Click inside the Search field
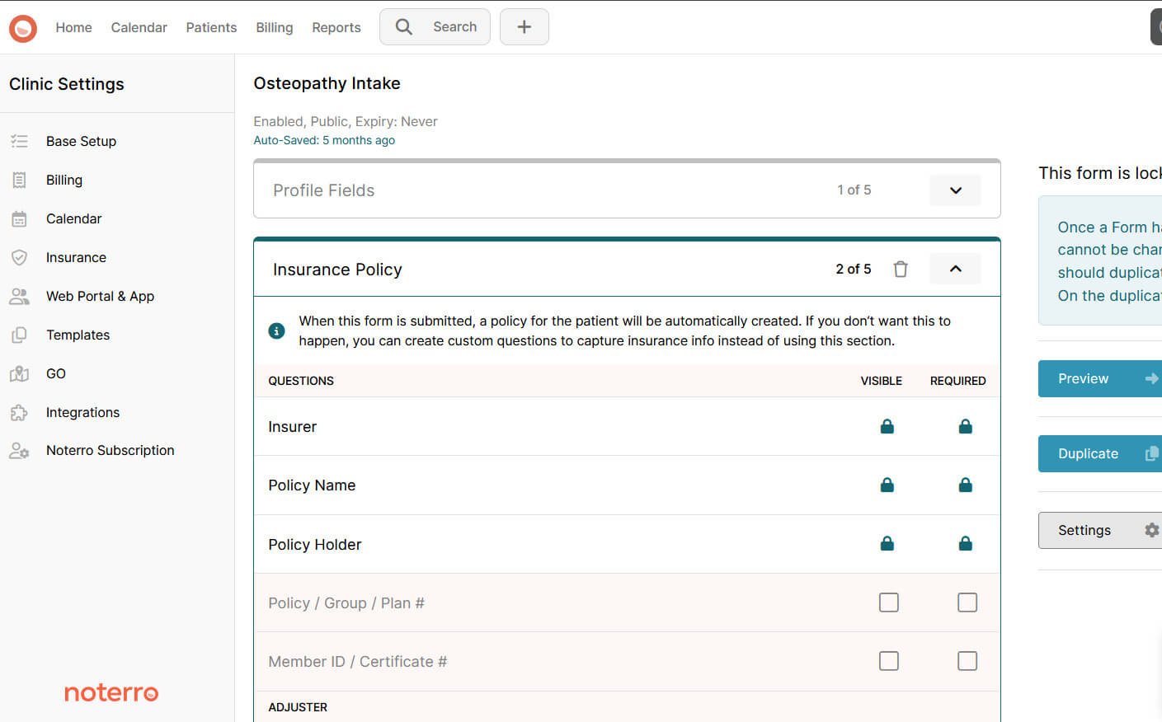Image resolution: width=1162 pixels, height=722 pixels. [435, 26]
